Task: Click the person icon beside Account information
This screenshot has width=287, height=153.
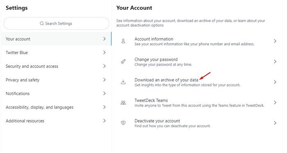Action: coord(123,41)
